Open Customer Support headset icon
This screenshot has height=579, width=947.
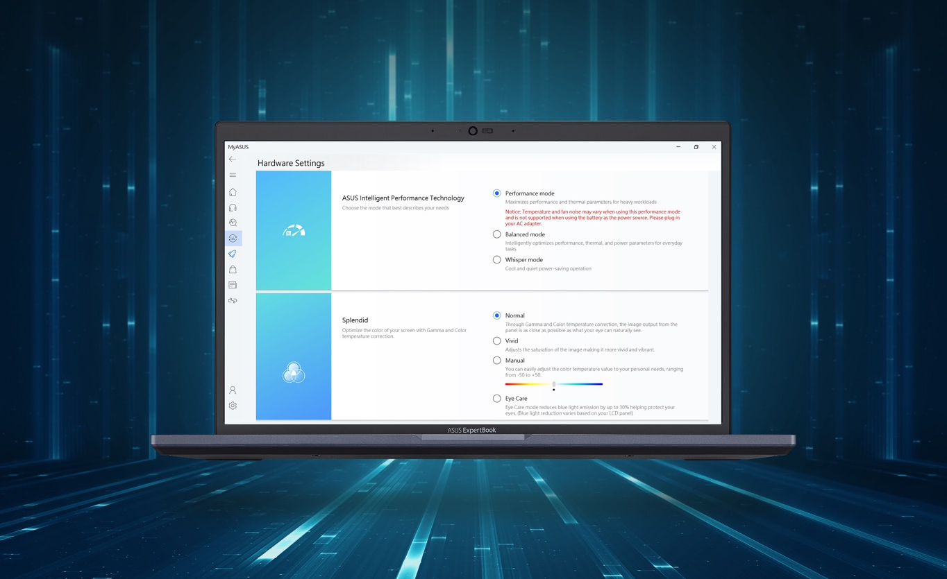tap(233, 207)
